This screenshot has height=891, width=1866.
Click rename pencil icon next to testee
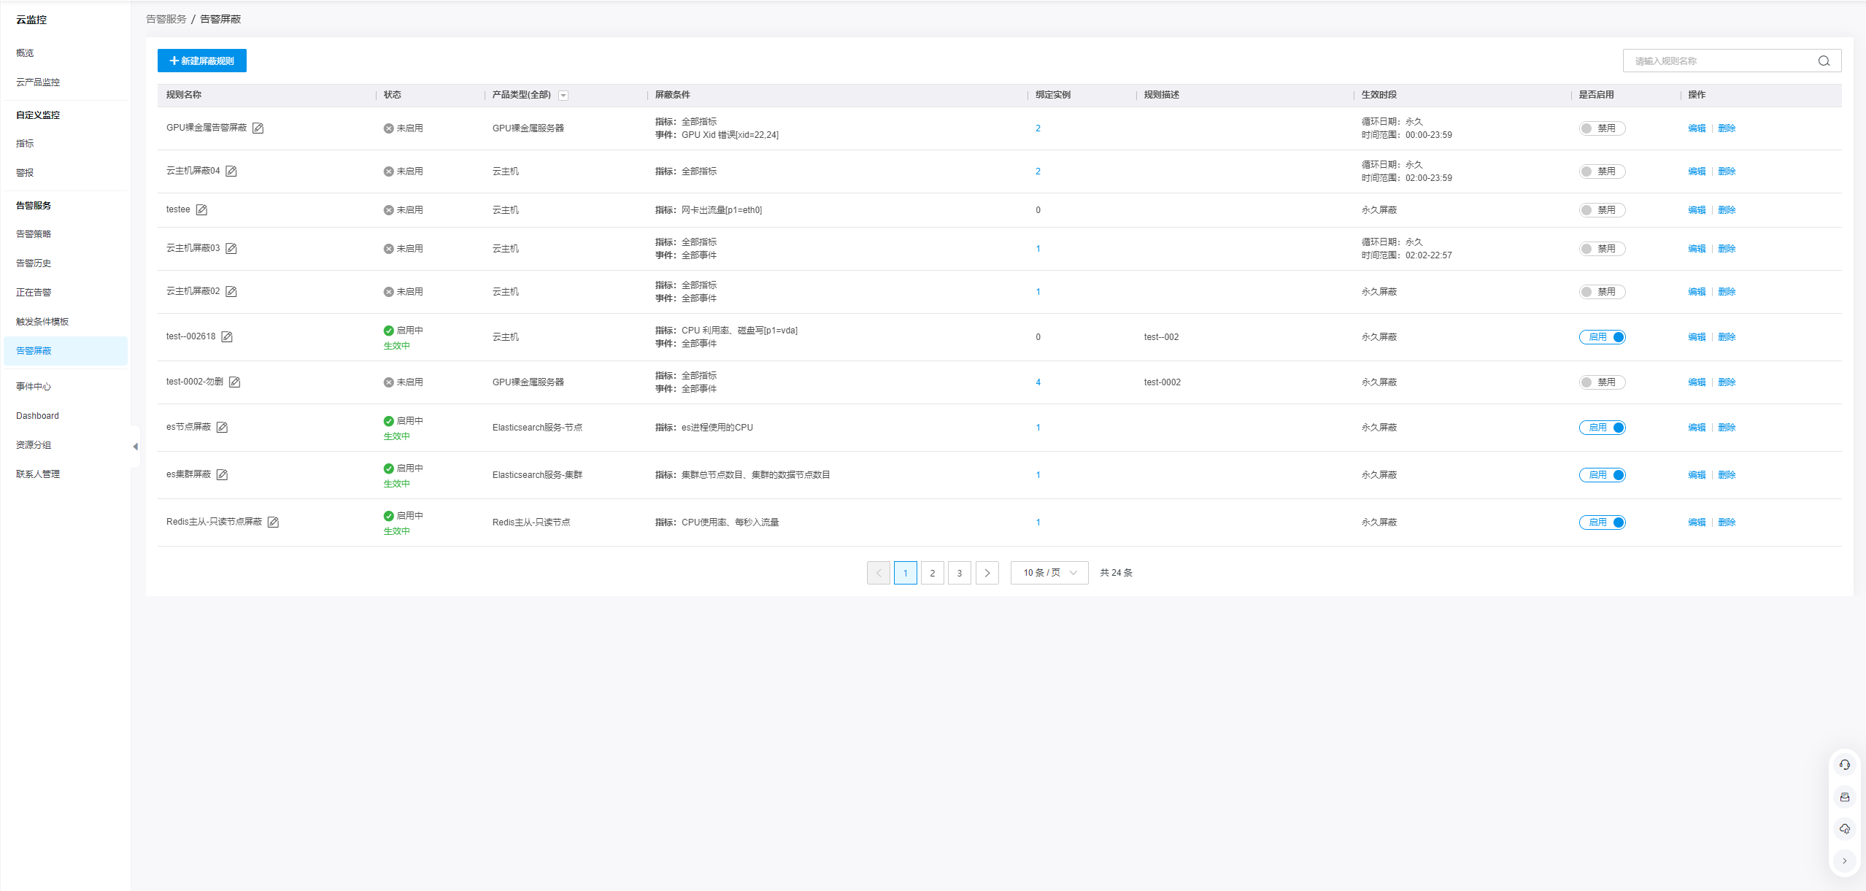(x=201, y=210)
